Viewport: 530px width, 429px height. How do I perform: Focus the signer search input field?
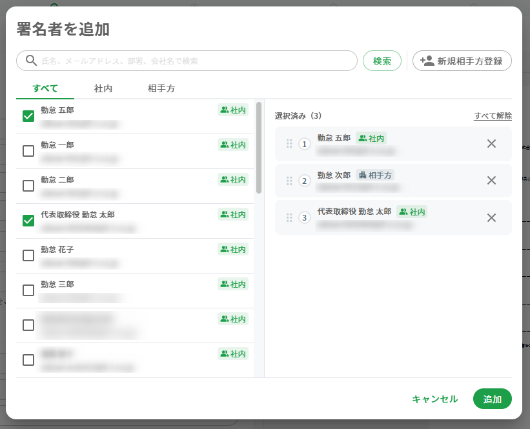[187, 61]
